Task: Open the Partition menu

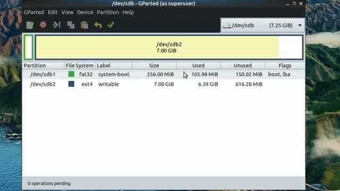Action: point(108,12)
